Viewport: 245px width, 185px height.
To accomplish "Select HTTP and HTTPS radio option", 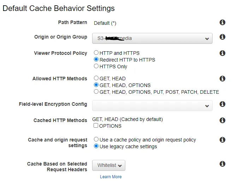I will (96, 53).
